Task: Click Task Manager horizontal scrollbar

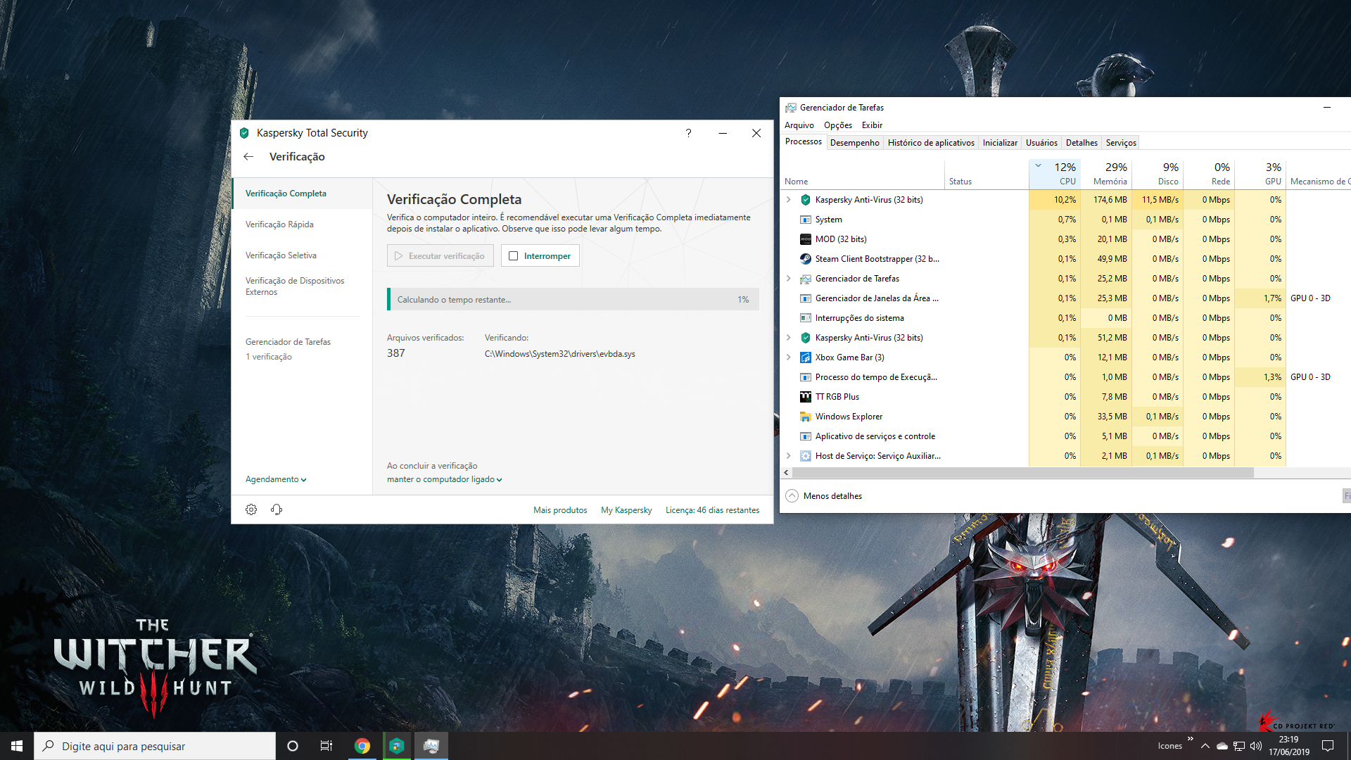Action: pyautogui.click(x=1023, y=473)
